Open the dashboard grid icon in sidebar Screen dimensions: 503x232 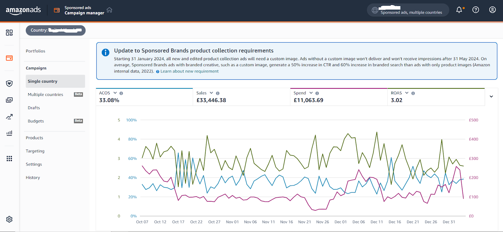tap(9, 33)
